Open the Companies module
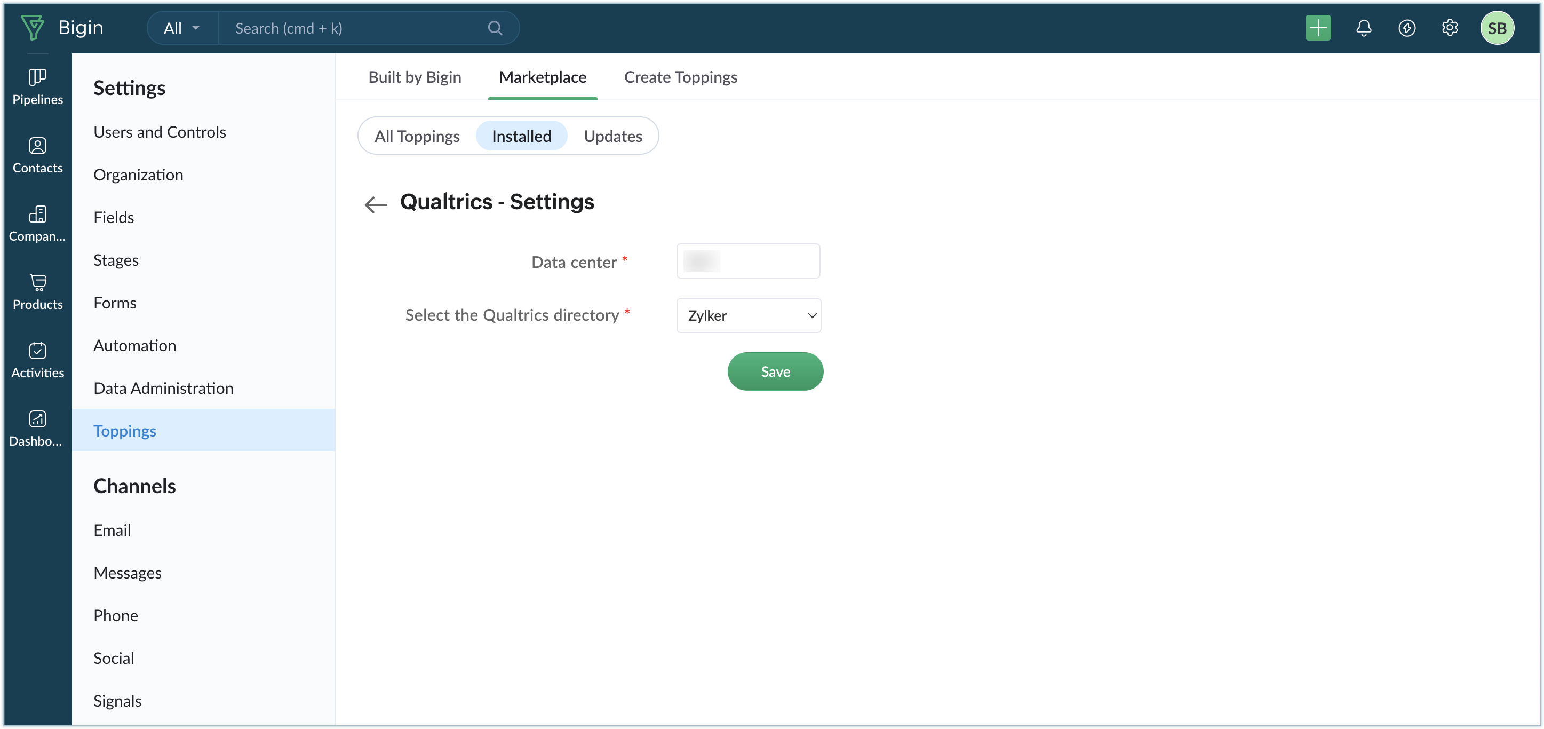 [x=37, y=224]
